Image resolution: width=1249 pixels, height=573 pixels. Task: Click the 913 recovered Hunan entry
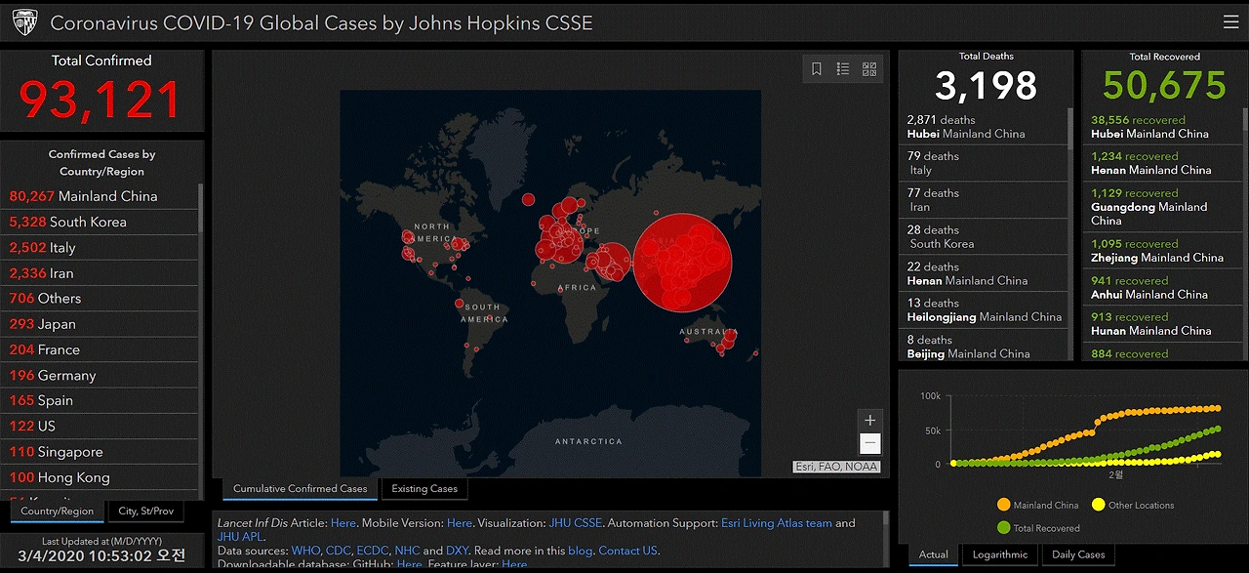click(x=1161, y=323)
